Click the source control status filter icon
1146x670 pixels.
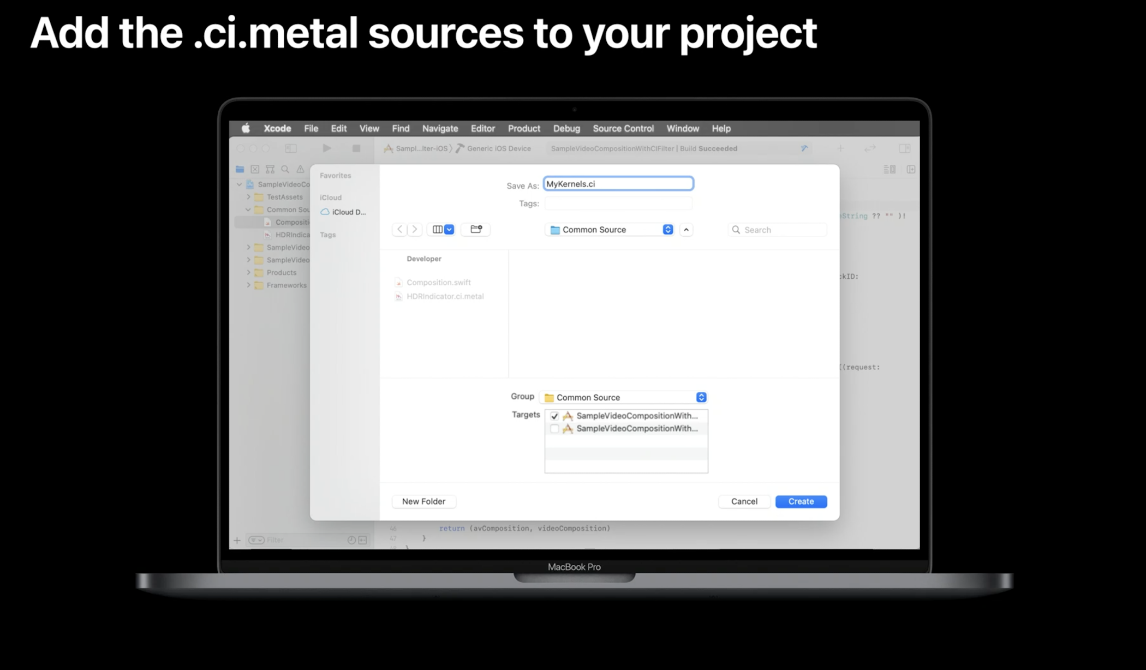(363, 540)
